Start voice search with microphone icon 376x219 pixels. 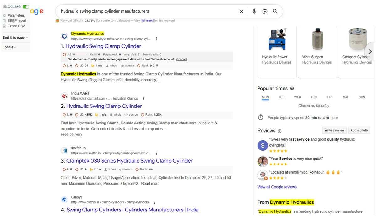pyautogui.click(x=254, y=11)
